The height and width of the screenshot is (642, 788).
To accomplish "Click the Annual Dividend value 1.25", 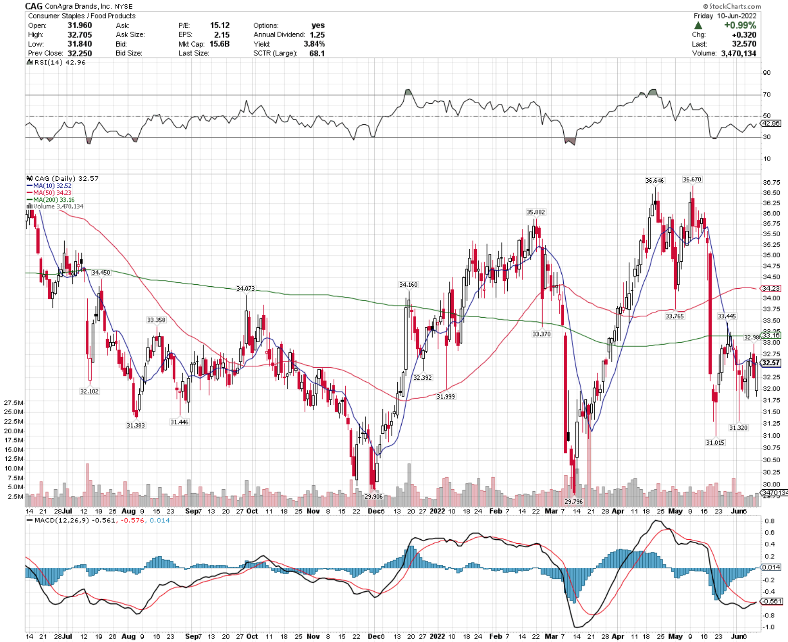I will (317, 35).
